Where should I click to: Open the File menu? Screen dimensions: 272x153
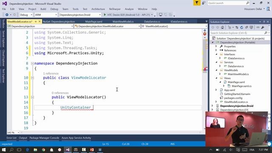click(x=4, y=9)
